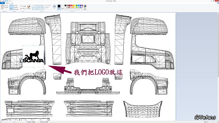Select the Pencil tool
Image resolution: width=219 pixels, height=123 pixels.
[21, 6]
